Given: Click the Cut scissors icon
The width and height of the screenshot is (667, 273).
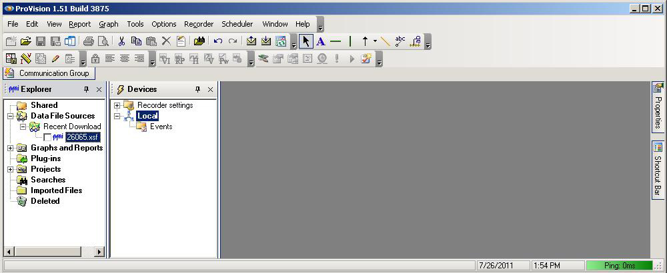Looking at the screenshot, I should tap(121, 41).
